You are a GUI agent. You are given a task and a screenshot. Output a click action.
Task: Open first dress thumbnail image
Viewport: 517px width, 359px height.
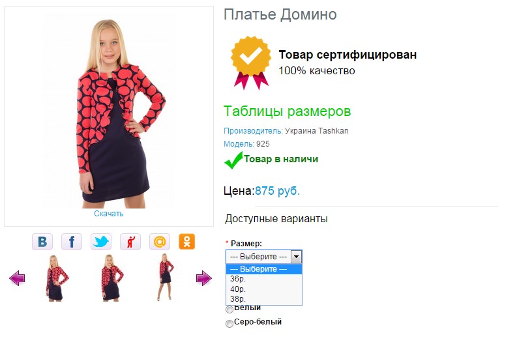56,278
